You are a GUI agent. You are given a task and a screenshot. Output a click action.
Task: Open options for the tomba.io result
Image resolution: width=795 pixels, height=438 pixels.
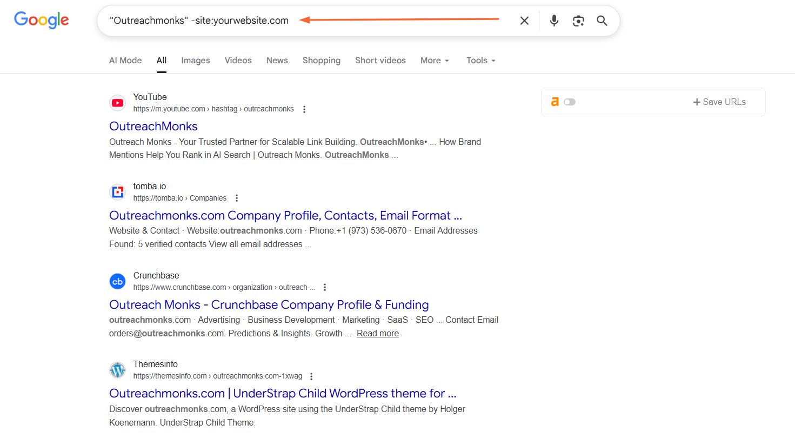pos(237,198)
